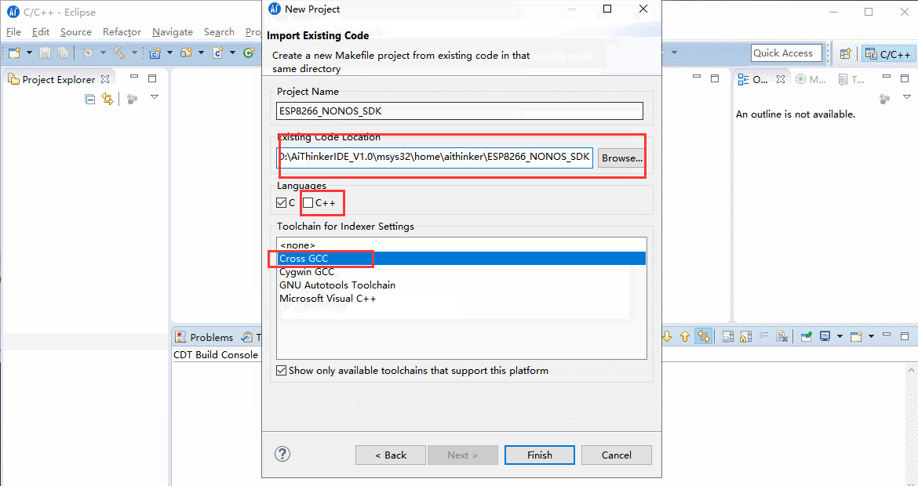Enable the C++ language checkbox
918x486 pixels.
click(308, 203)
